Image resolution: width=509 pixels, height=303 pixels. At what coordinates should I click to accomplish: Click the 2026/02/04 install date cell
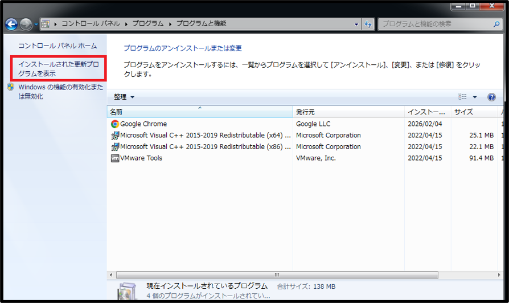[425, 124]
